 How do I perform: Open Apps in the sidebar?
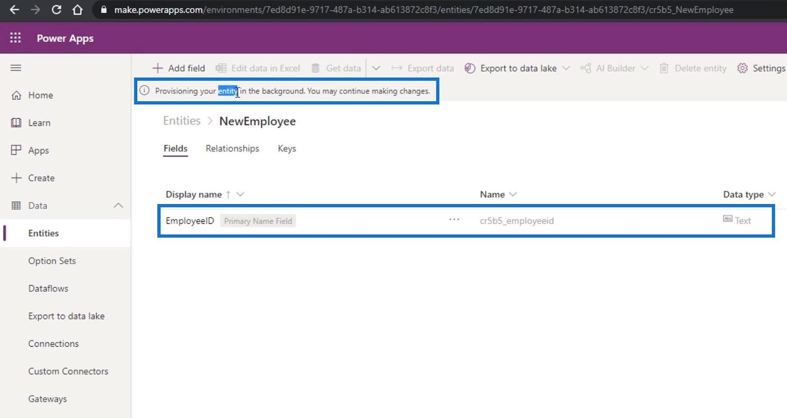pyautogui.click(x=38, y=150)
